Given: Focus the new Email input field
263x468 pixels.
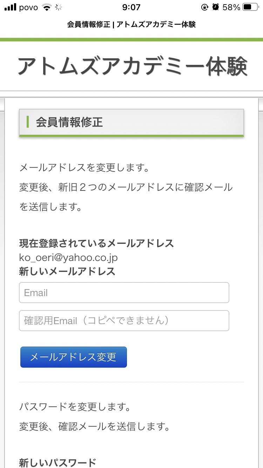Looking at the screenshot, I should pos(124,293).
